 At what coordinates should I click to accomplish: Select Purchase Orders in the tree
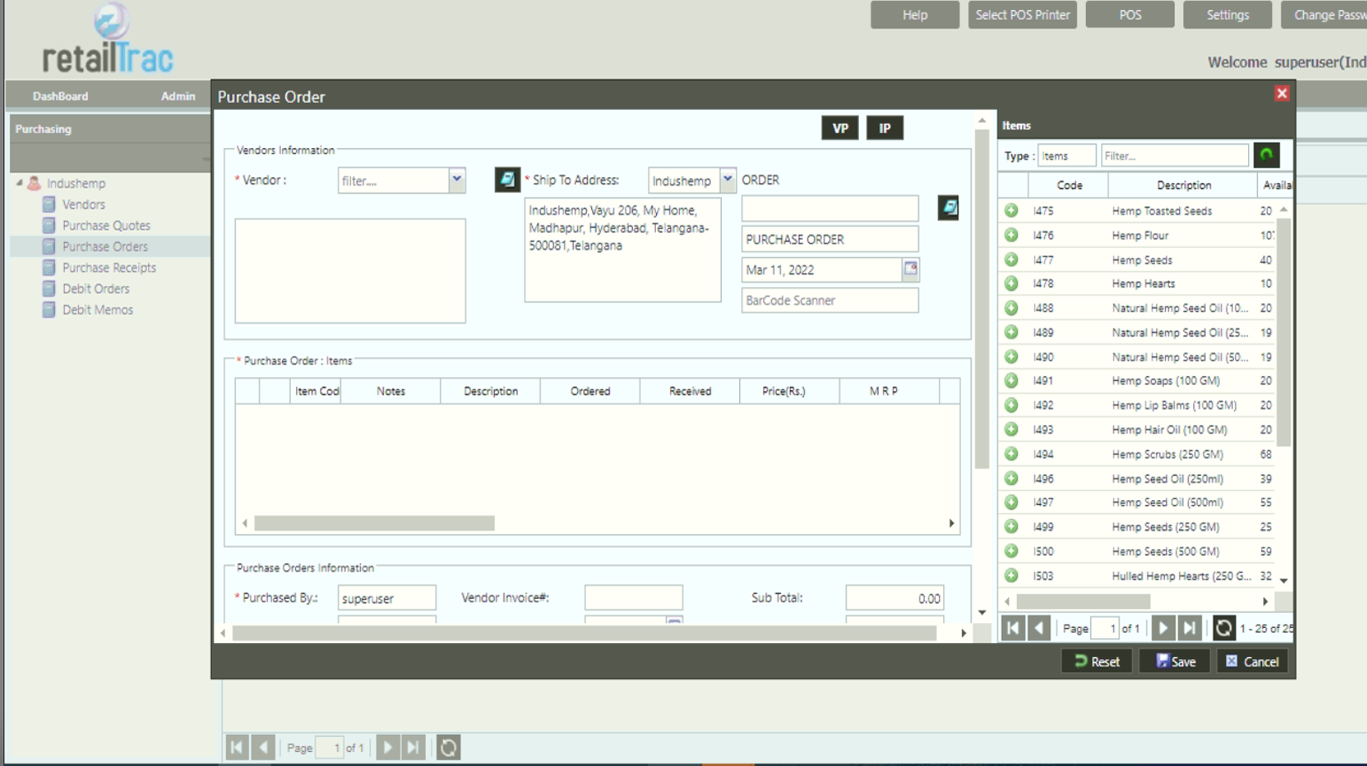105,247
